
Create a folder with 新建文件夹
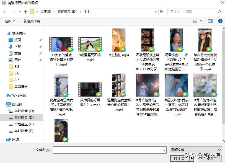pos(32,21)
